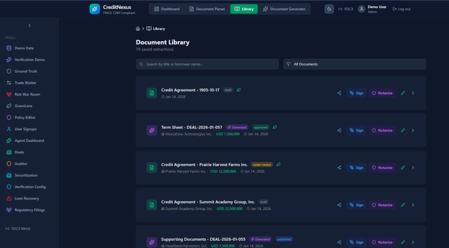This screenshot has height=248, width=449.
Task: Click FDC3 status in header
Action: (x=345, y=9)
